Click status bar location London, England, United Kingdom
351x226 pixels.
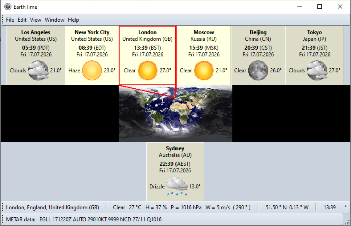pos(52,207)
